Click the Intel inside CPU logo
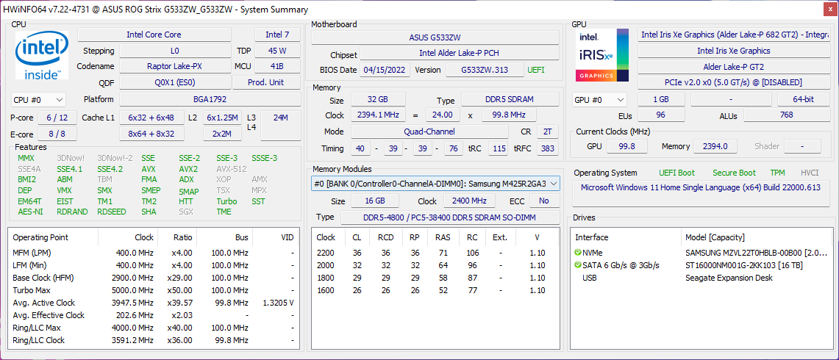Viewport: 839px width, 360px height. (42, 56)
